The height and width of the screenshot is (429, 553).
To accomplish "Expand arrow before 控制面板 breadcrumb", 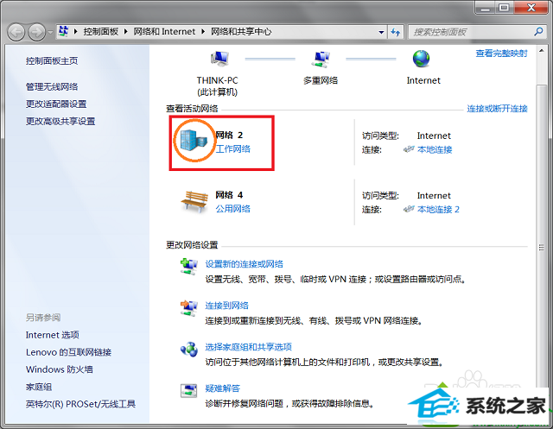I will (75, 32).
